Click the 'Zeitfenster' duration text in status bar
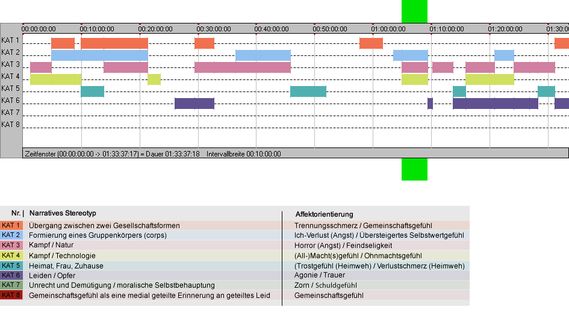This screenshot has width=569, height=319. (x=112, y=154)
